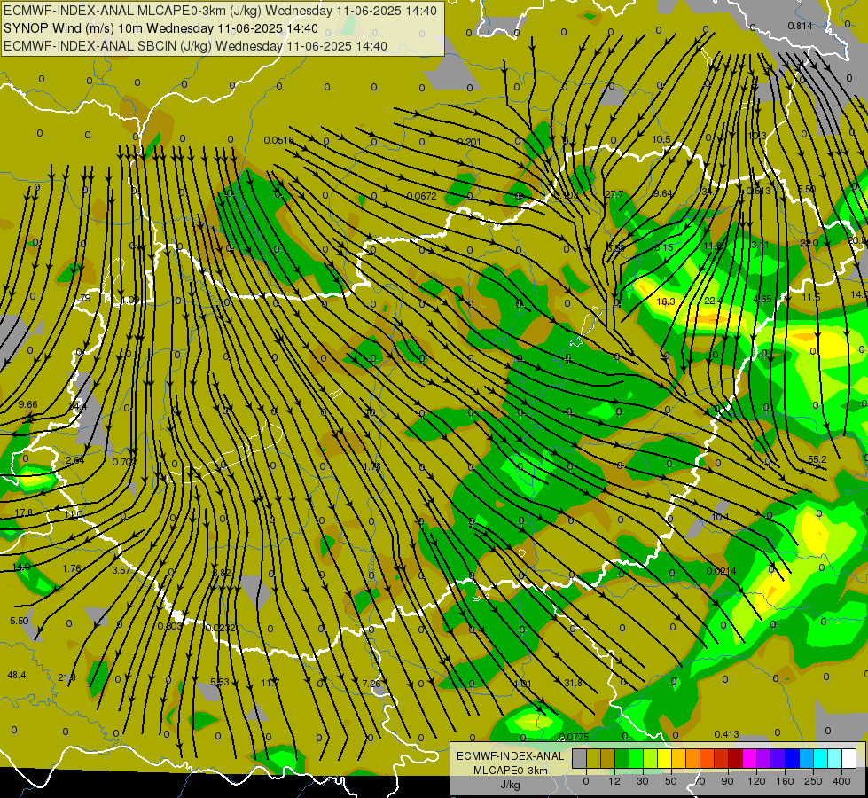Viewport: 868px width, 798px height.
Task: Click the gray swatch in the legend
Action: coord(579,758)
